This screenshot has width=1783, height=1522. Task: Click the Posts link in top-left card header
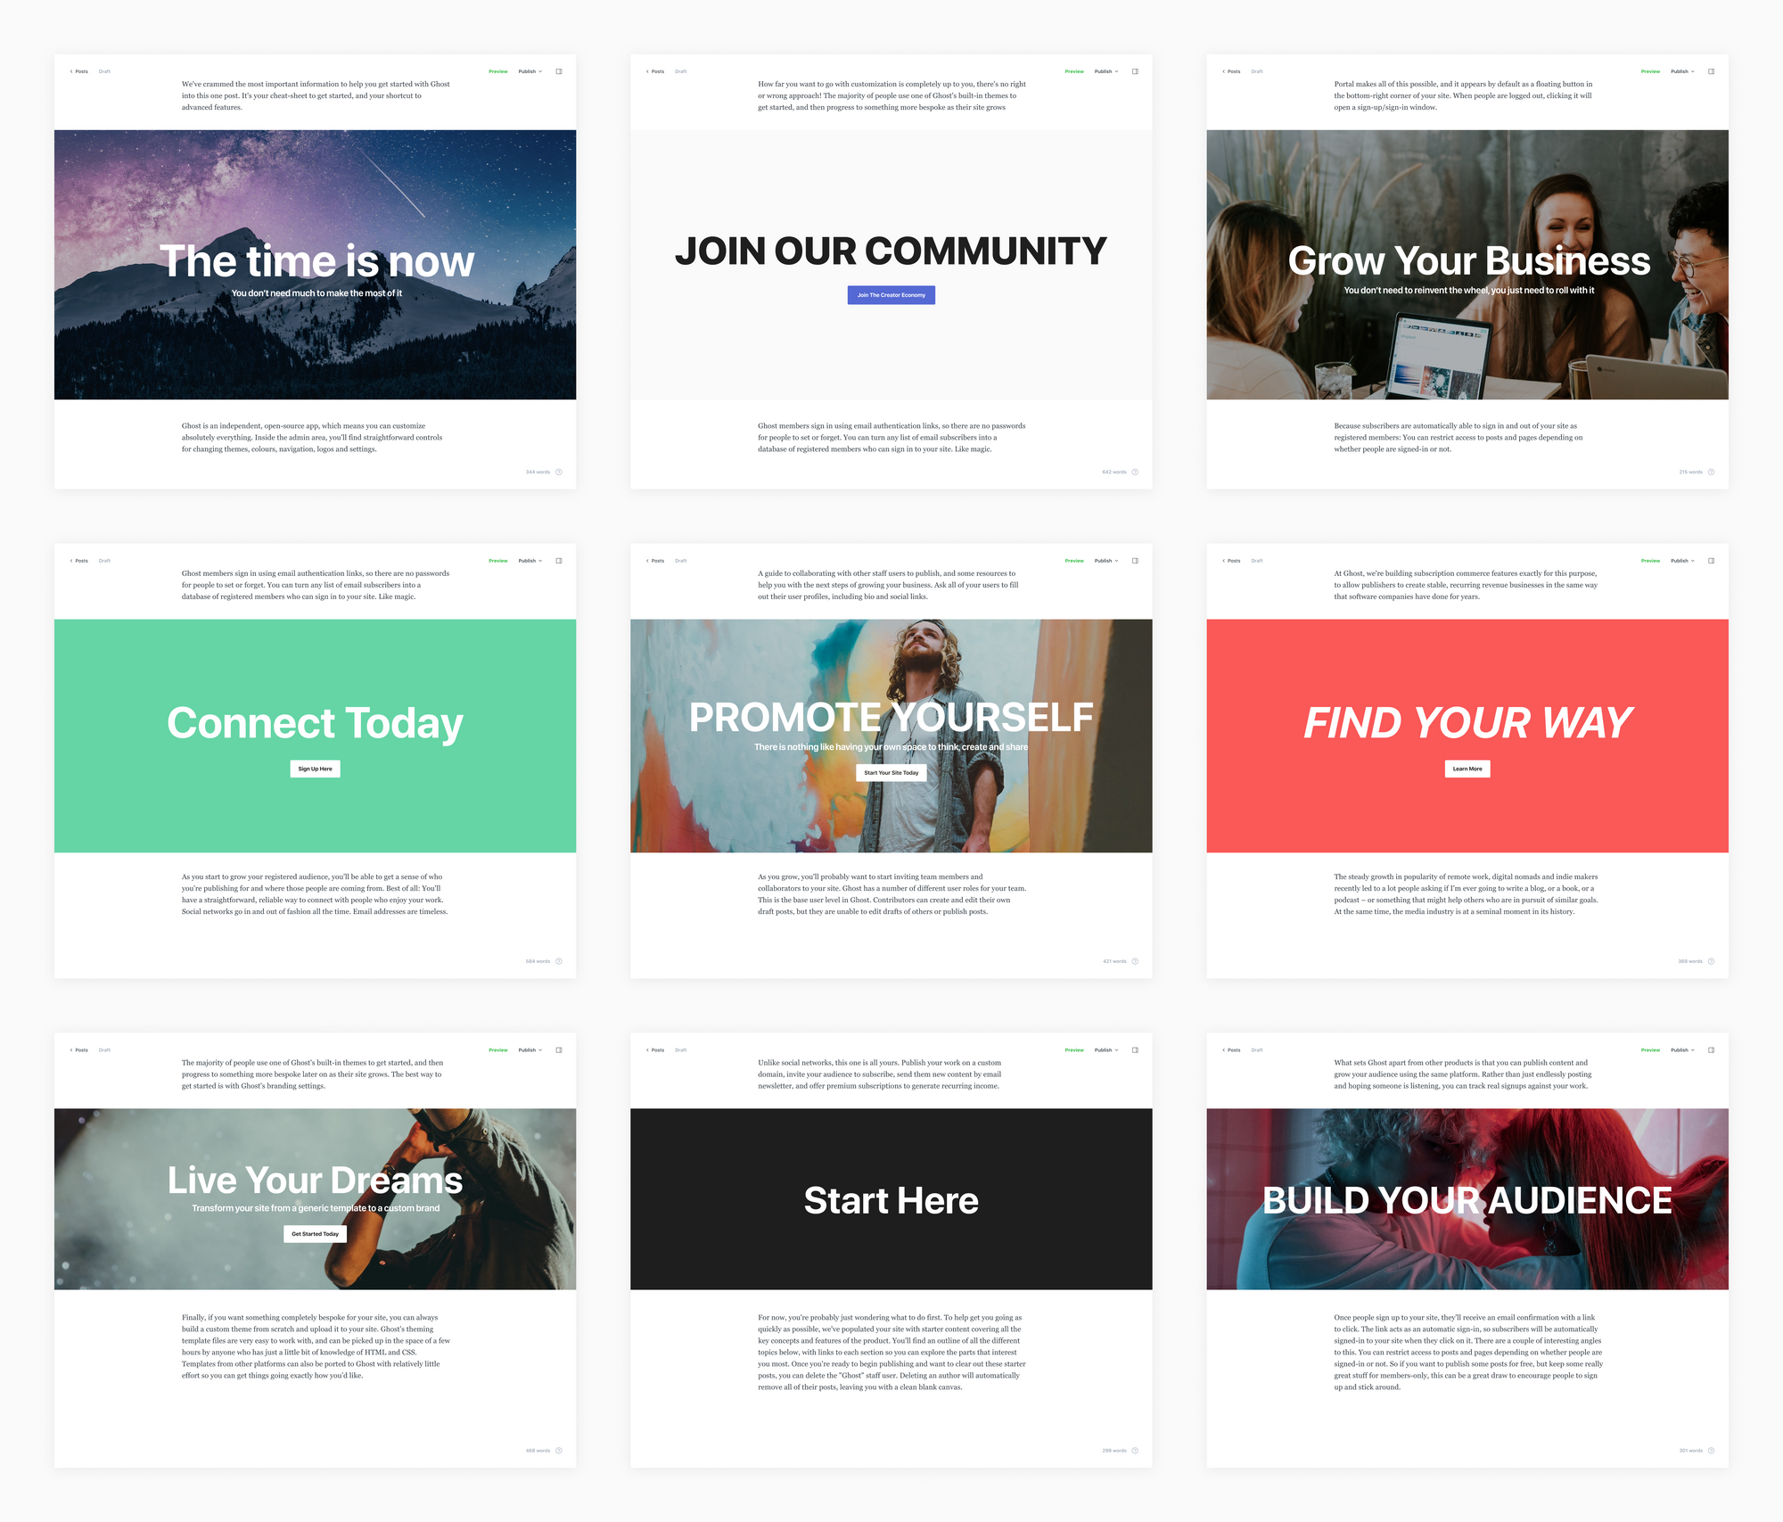pyautogui.click(x=83, y=71)
